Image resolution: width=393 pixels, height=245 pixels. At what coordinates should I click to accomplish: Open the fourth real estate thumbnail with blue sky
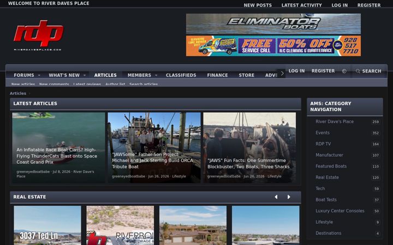[266, 225]
